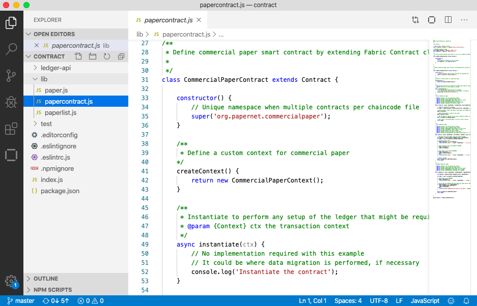
Task: Click the breadcrumb ellipsis symbol segment
Action: tap(221, 35)
